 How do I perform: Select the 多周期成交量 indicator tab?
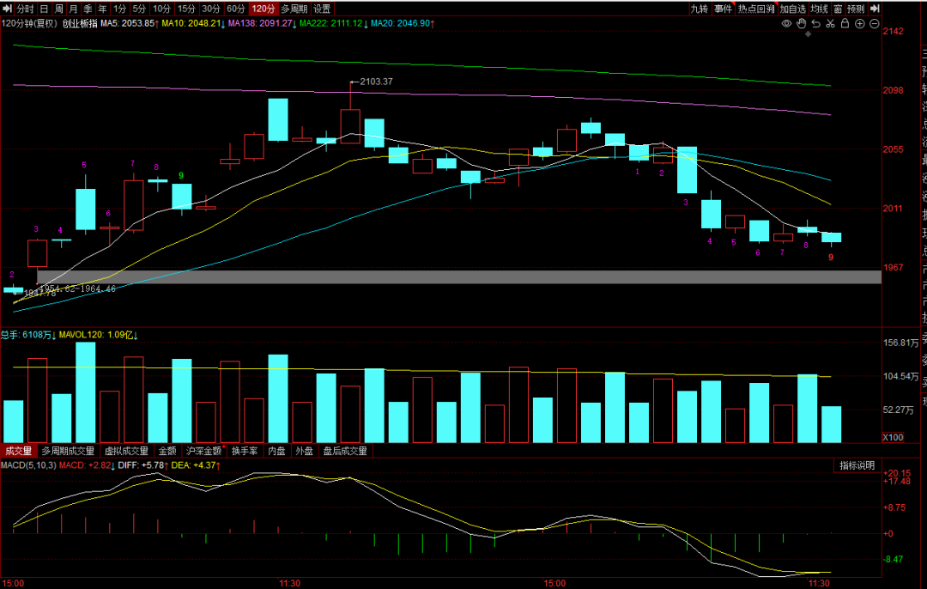(x=68, y=451)
